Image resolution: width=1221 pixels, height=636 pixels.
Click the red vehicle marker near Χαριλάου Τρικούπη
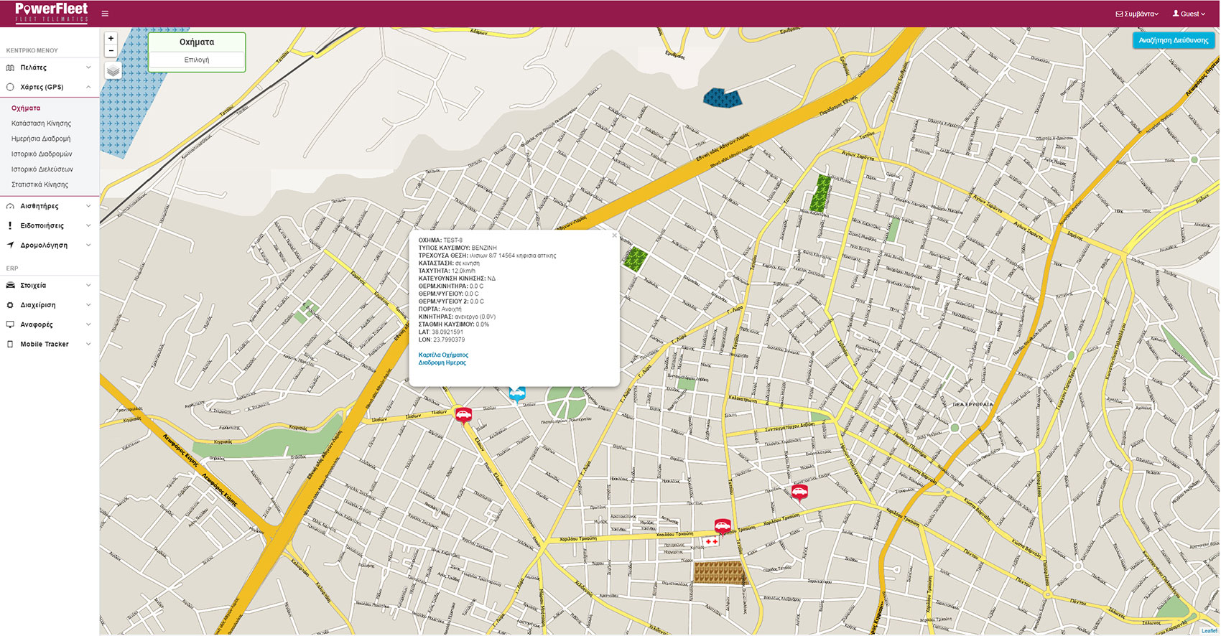click(723, 526)
